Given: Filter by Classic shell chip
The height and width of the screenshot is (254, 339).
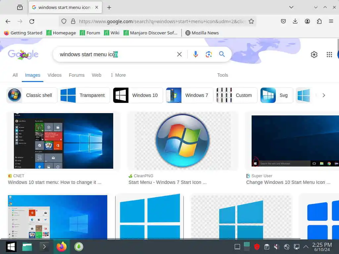Looking at the screenshot, I should tap(32, 95).
